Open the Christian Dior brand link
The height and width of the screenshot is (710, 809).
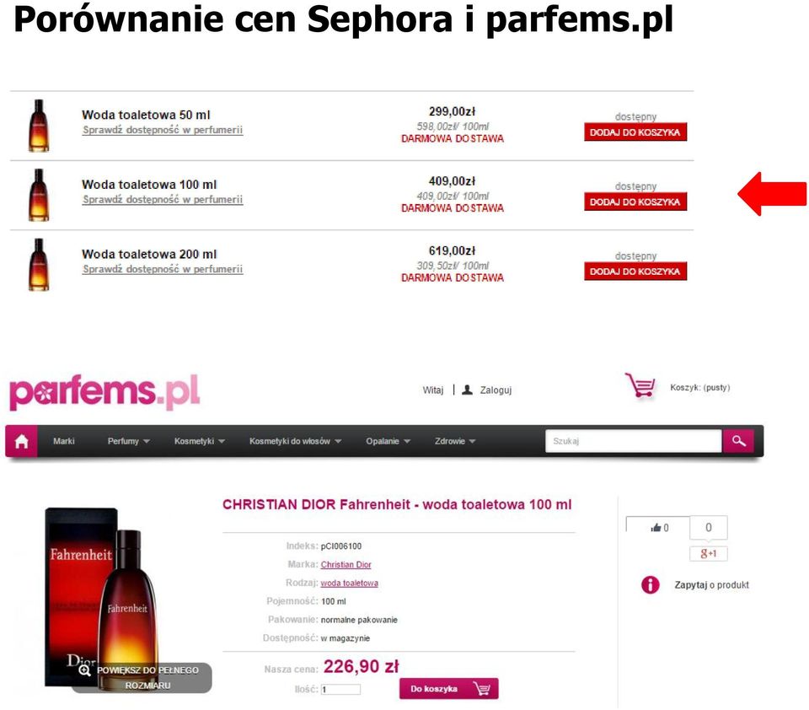[346, 564]
